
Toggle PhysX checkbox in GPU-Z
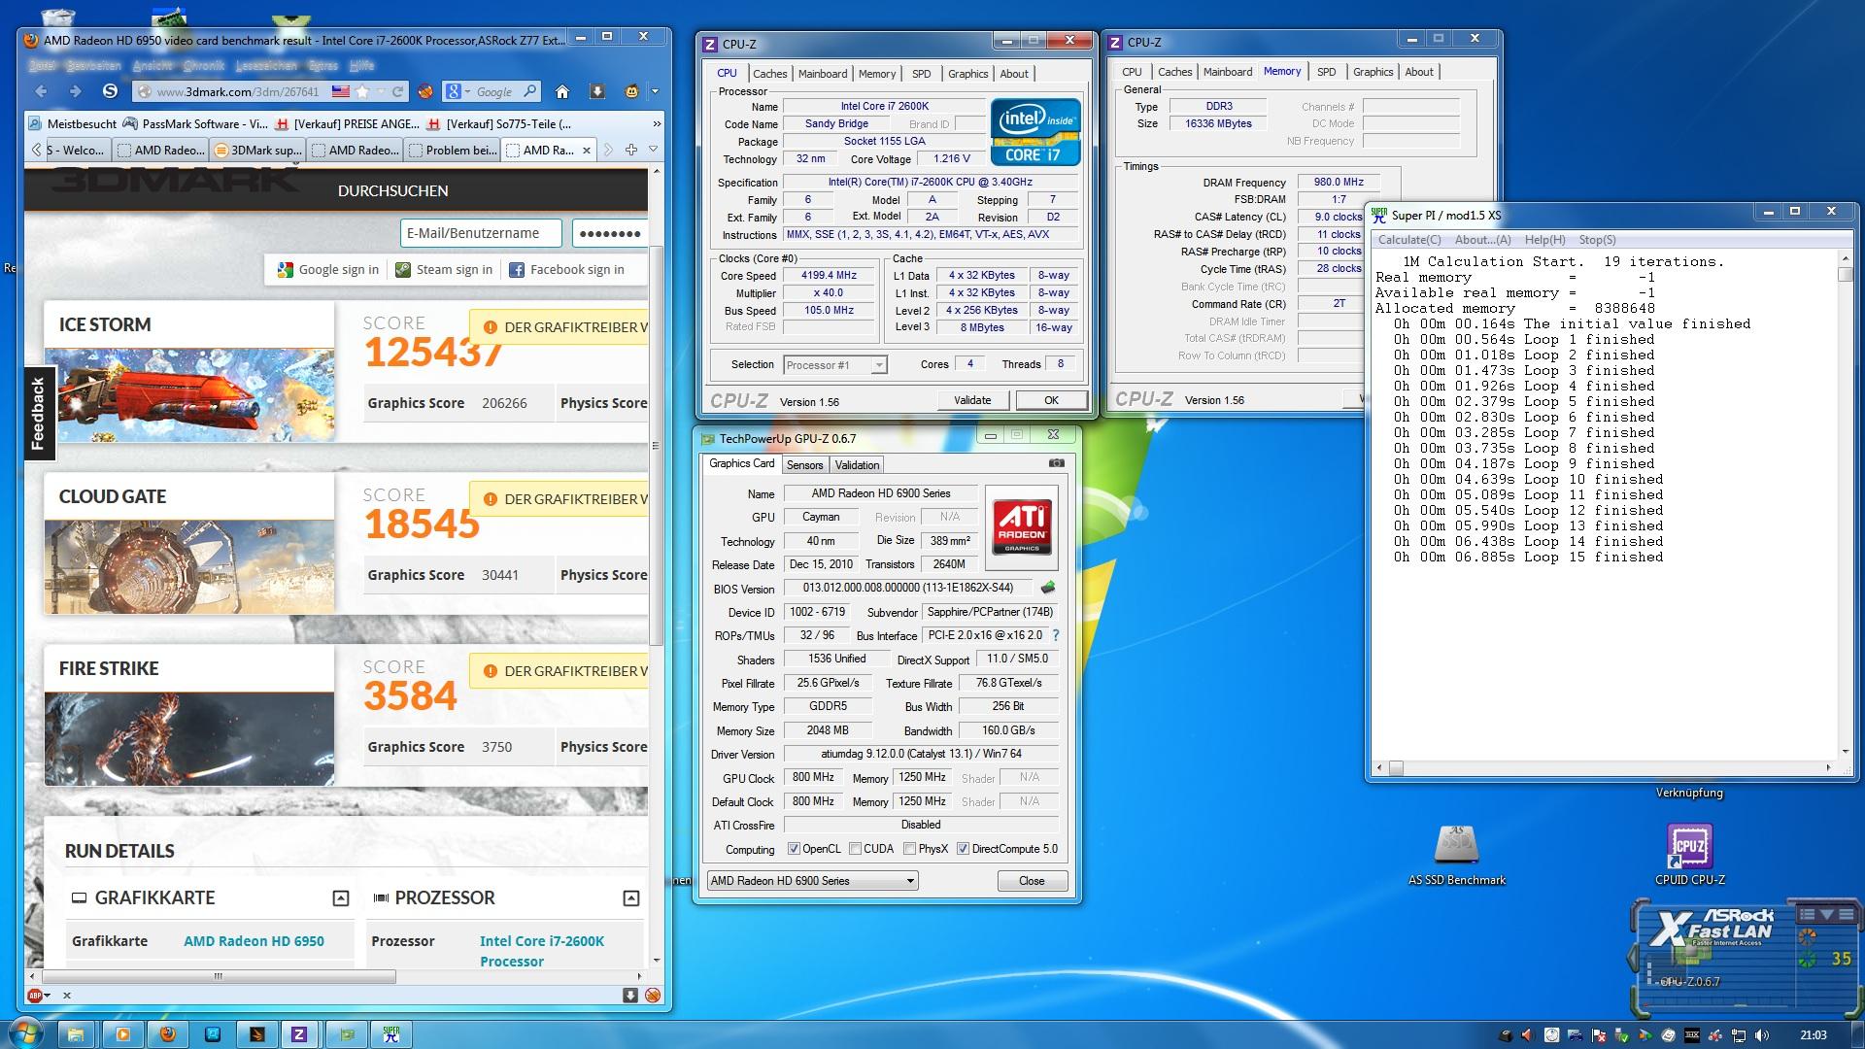[x=909, y=849]
